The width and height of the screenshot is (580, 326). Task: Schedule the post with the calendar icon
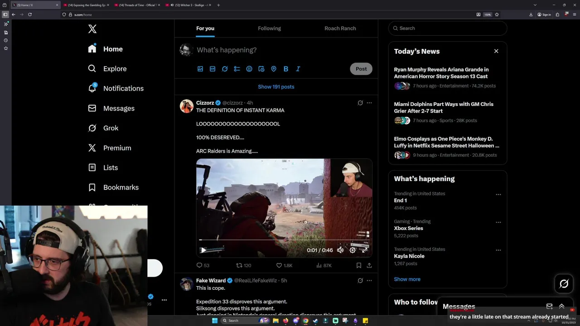pos(261,69)
